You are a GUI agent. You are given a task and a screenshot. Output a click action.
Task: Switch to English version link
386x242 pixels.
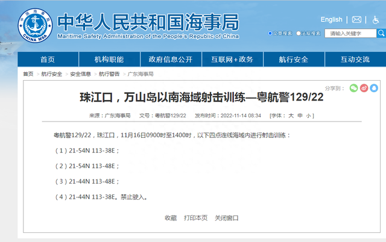point(331,19)
